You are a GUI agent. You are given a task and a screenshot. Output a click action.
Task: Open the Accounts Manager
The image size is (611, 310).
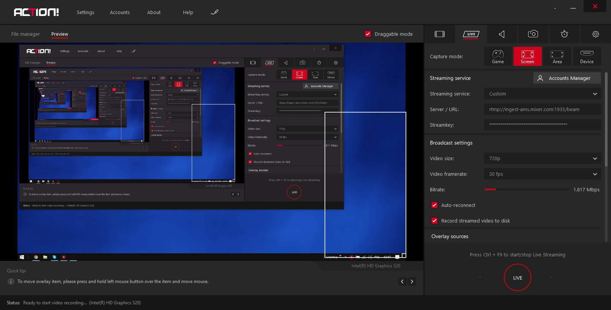tap(567, 78)
